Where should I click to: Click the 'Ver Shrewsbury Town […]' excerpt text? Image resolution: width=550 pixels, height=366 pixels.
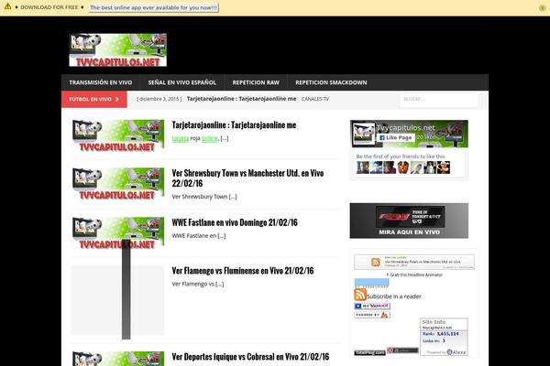[204, 197]
